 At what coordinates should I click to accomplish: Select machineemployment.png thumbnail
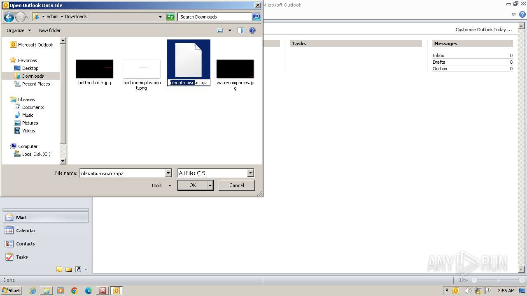[x=141, y=69]
